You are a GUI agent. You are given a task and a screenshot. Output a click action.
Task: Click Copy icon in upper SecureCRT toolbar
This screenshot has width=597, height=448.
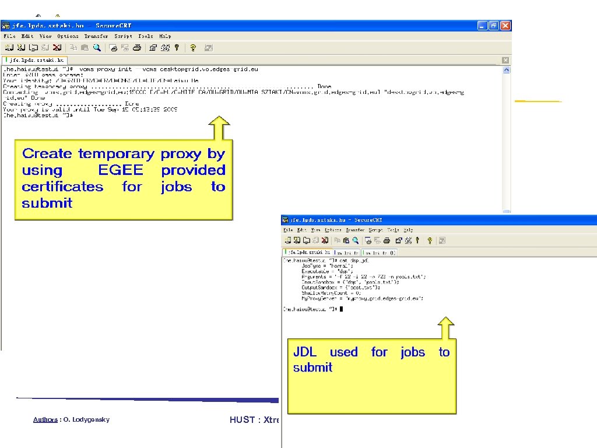coord(73,48)
